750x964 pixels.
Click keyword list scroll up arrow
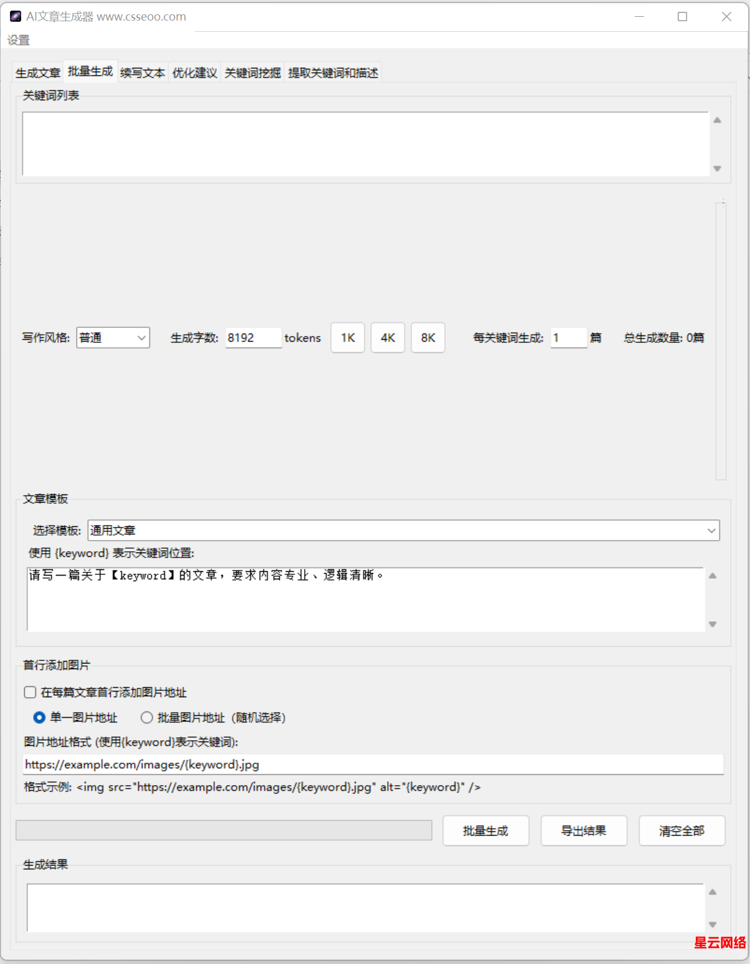pyautogui.click(x=717, y=120)
